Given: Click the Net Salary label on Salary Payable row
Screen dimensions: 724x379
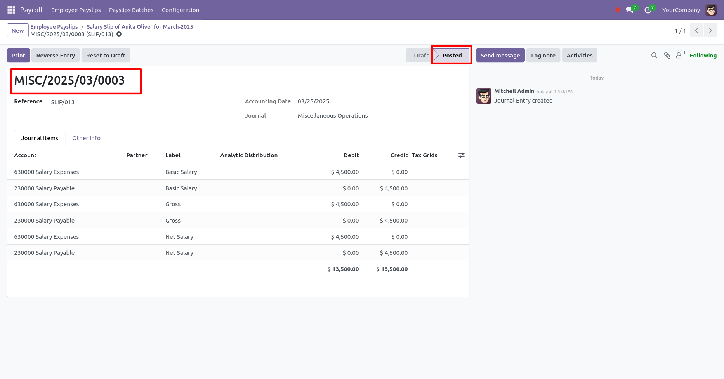Looking at the screenshot, I should [179, 253].
